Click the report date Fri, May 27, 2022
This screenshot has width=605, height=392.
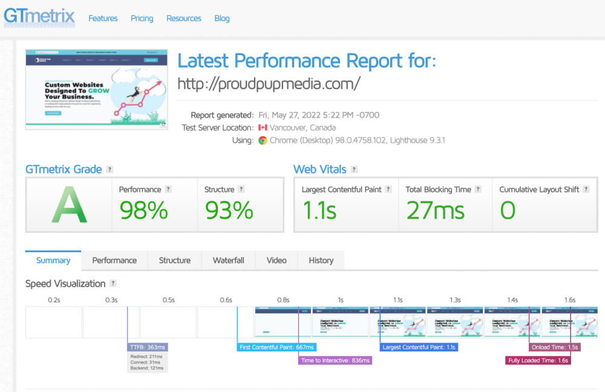click(319, 115)
